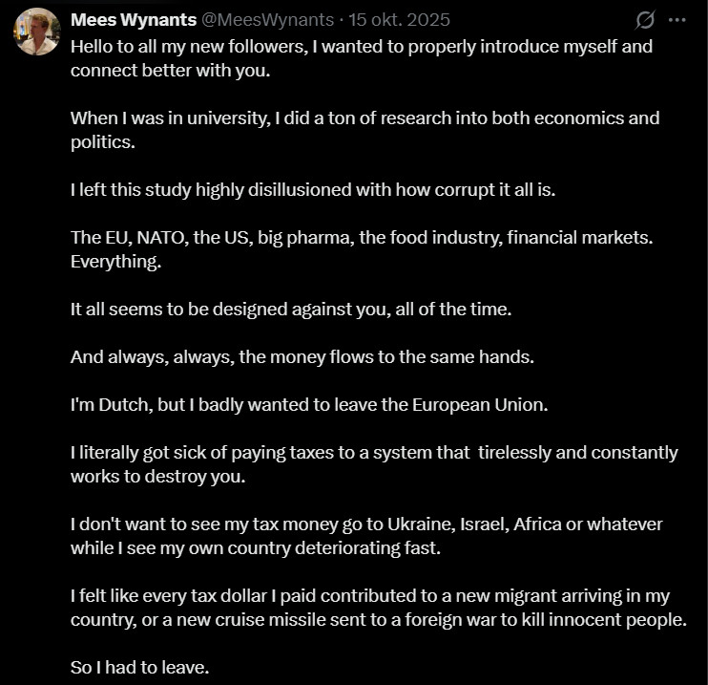Click the line starting "I felt like every tax dollar"
The height and width of the screenshot is (685, 708).
370,595
